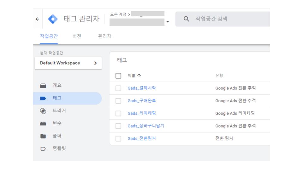The width and height of the screenshot is (303, 170).
Task: Open 폴더 in the sidebar
Action: (57, 136)
